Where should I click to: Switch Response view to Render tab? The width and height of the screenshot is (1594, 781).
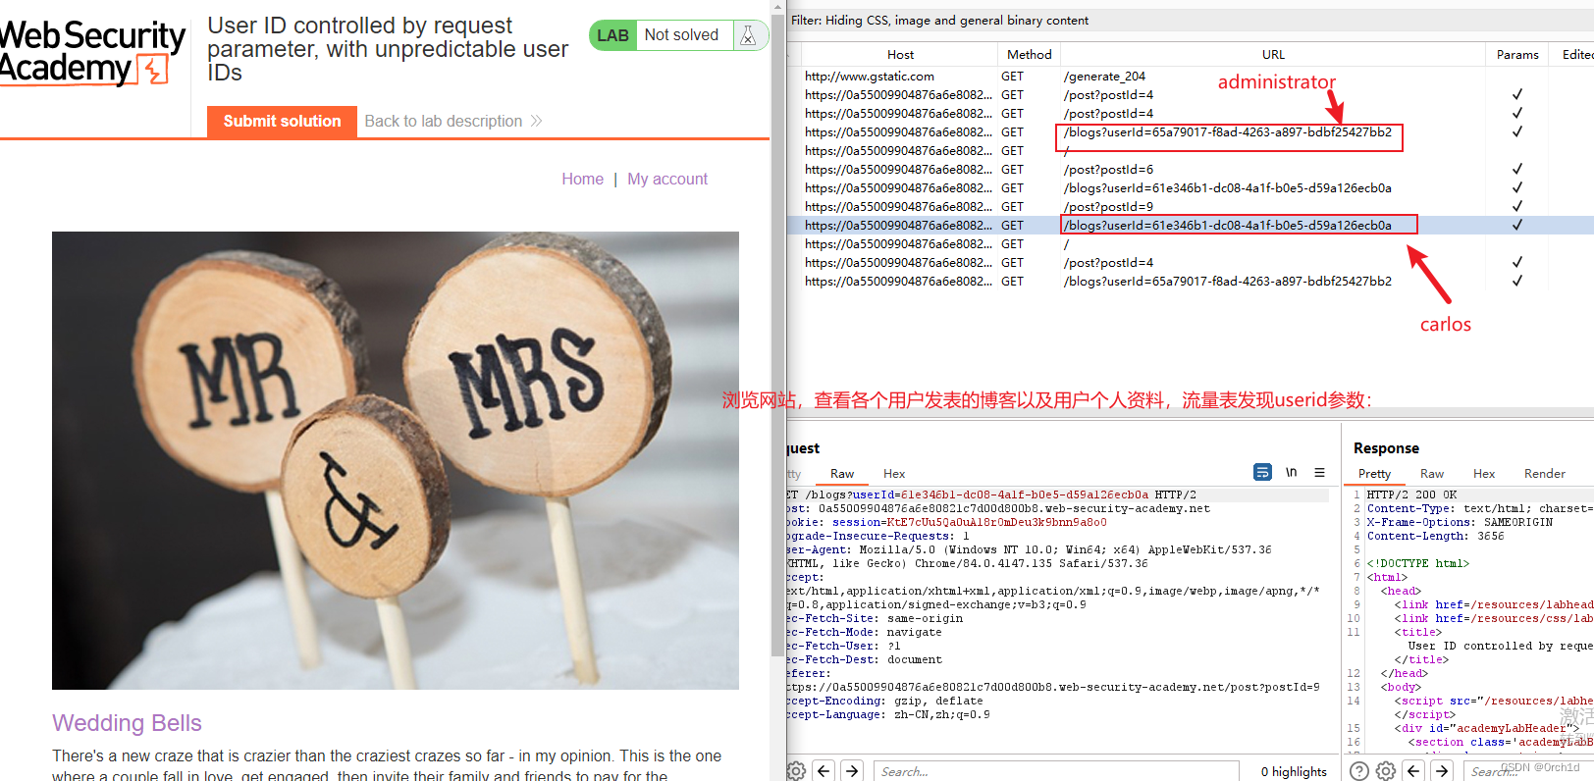(x=1545, y=474)
